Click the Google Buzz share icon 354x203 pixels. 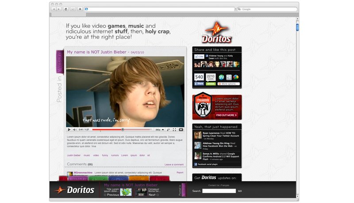pyautogui.click(x=236, y=77)
